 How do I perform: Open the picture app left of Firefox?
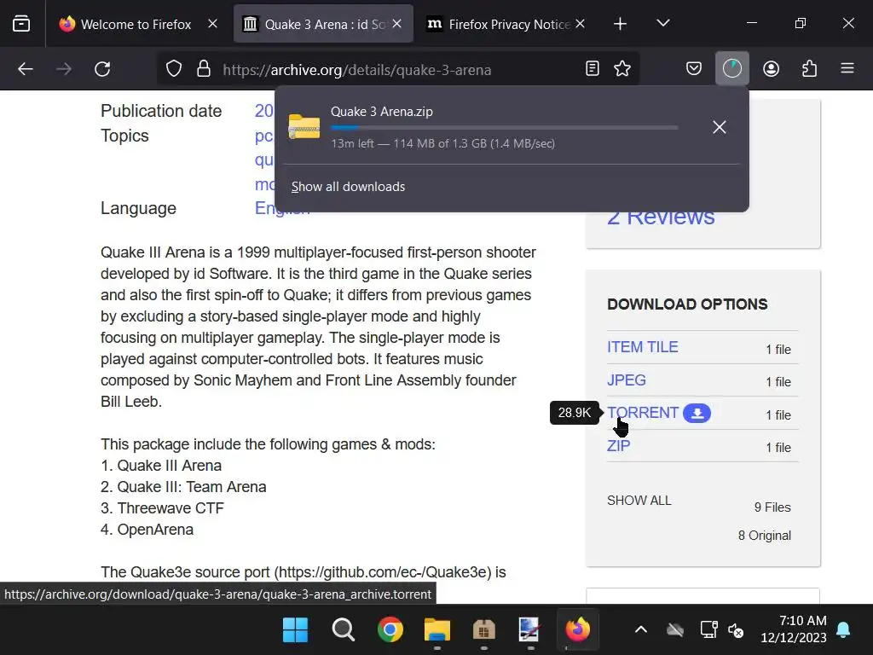pos(529,630)
